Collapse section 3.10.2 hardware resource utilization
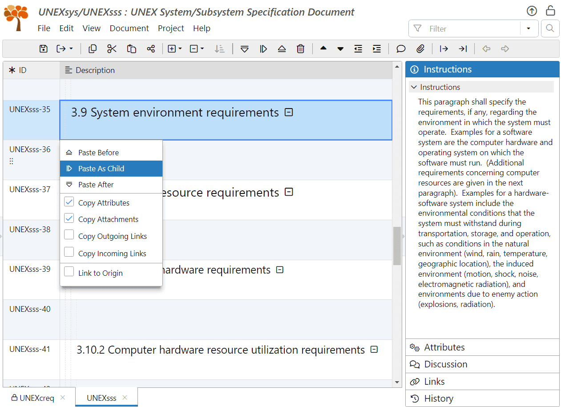Viewport: 561px width, 407px height. pyautogui.click(x=374, y=350)
